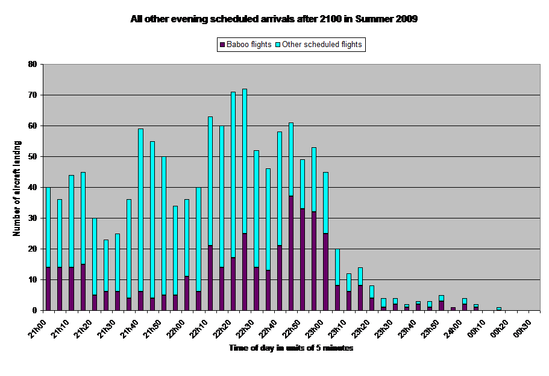Click the 00h10 x-axis label
Image resolution: width=549 pixels, height=376 pixels.
[x=477, y=329]
